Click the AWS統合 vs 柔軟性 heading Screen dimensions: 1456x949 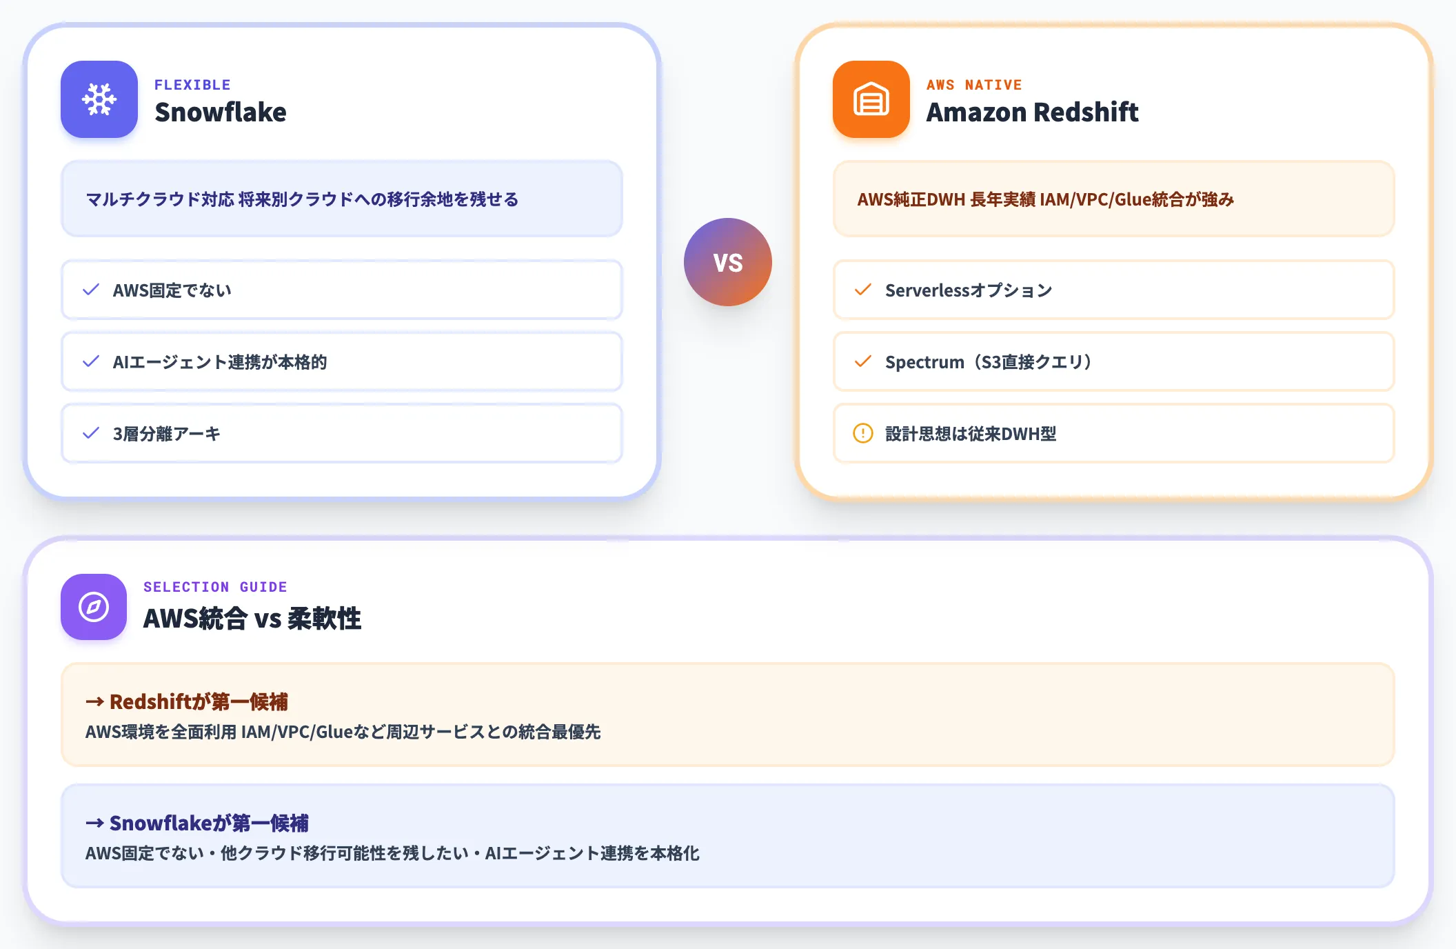(252, 618)
